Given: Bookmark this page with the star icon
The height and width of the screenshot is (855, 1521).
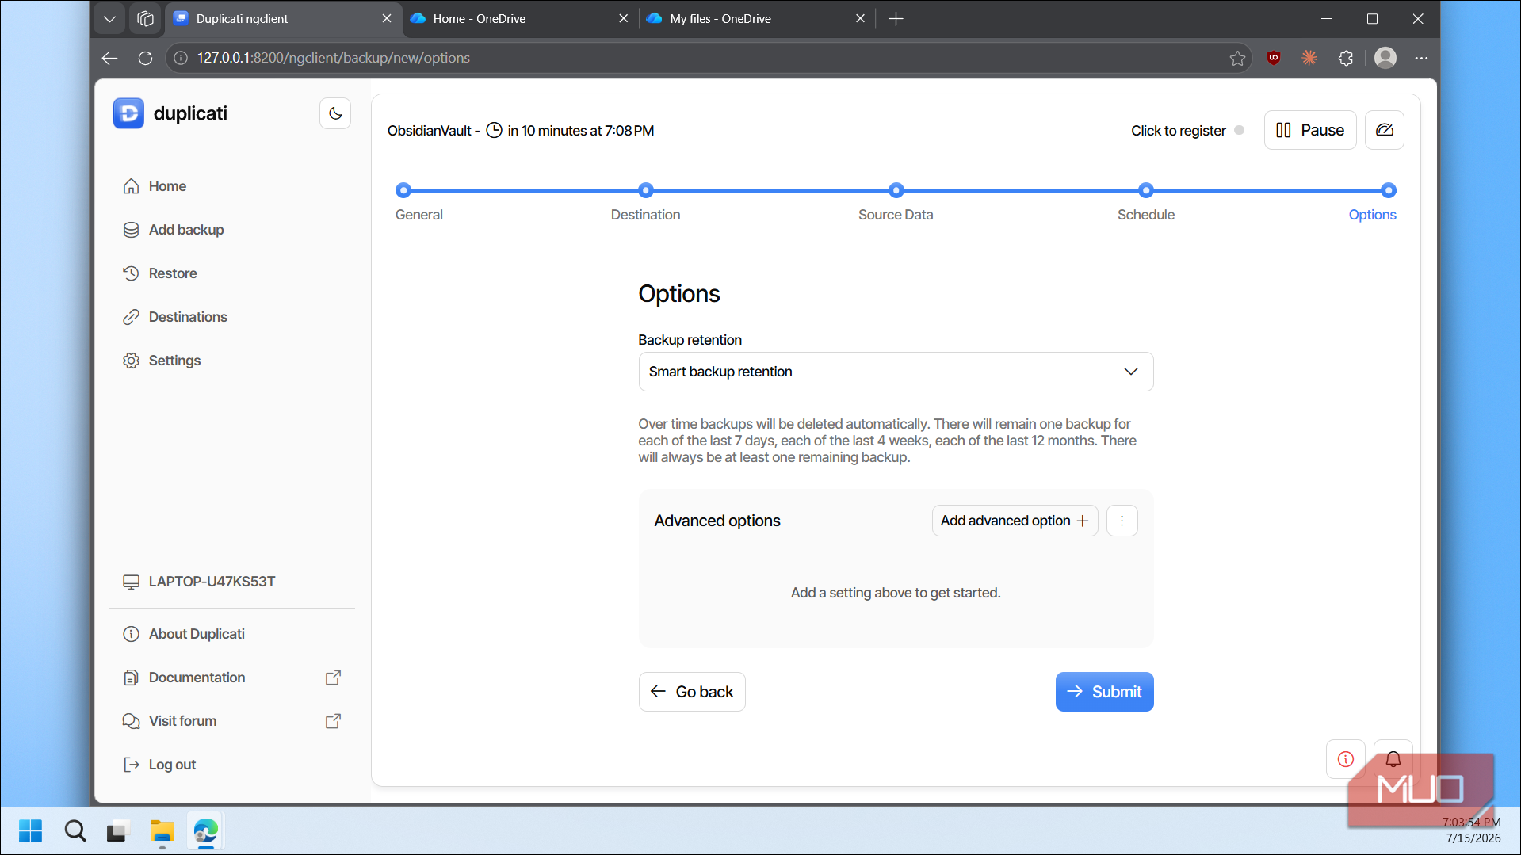Looking at the screenshot, I should coord(1237,58).
